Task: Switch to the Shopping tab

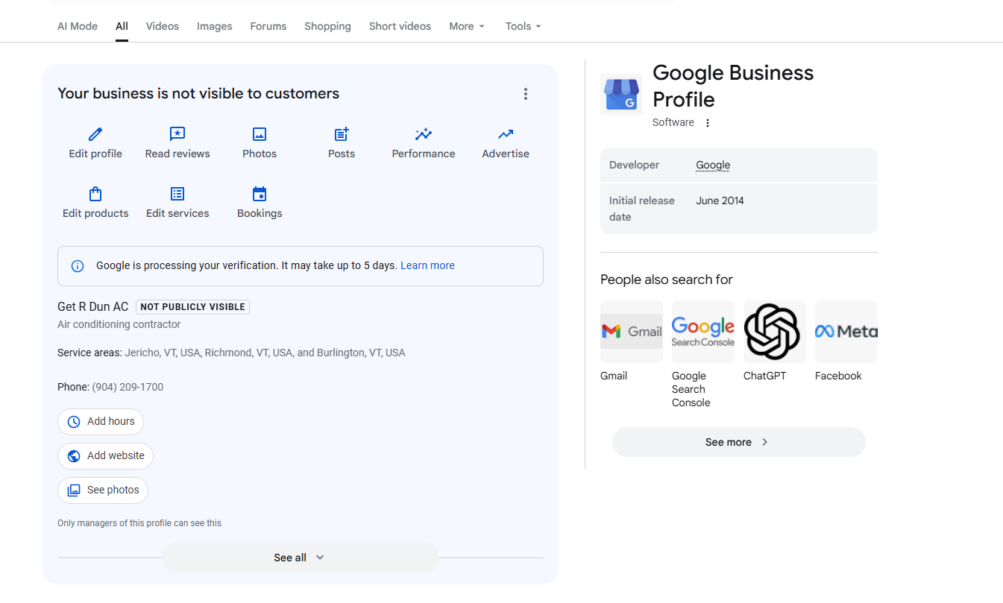Action: tap(327, 26)
